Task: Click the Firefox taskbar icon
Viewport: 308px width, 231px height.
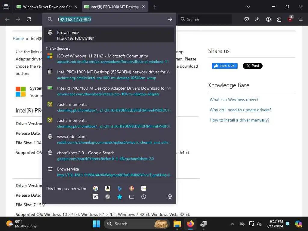Action: point(190,224)
